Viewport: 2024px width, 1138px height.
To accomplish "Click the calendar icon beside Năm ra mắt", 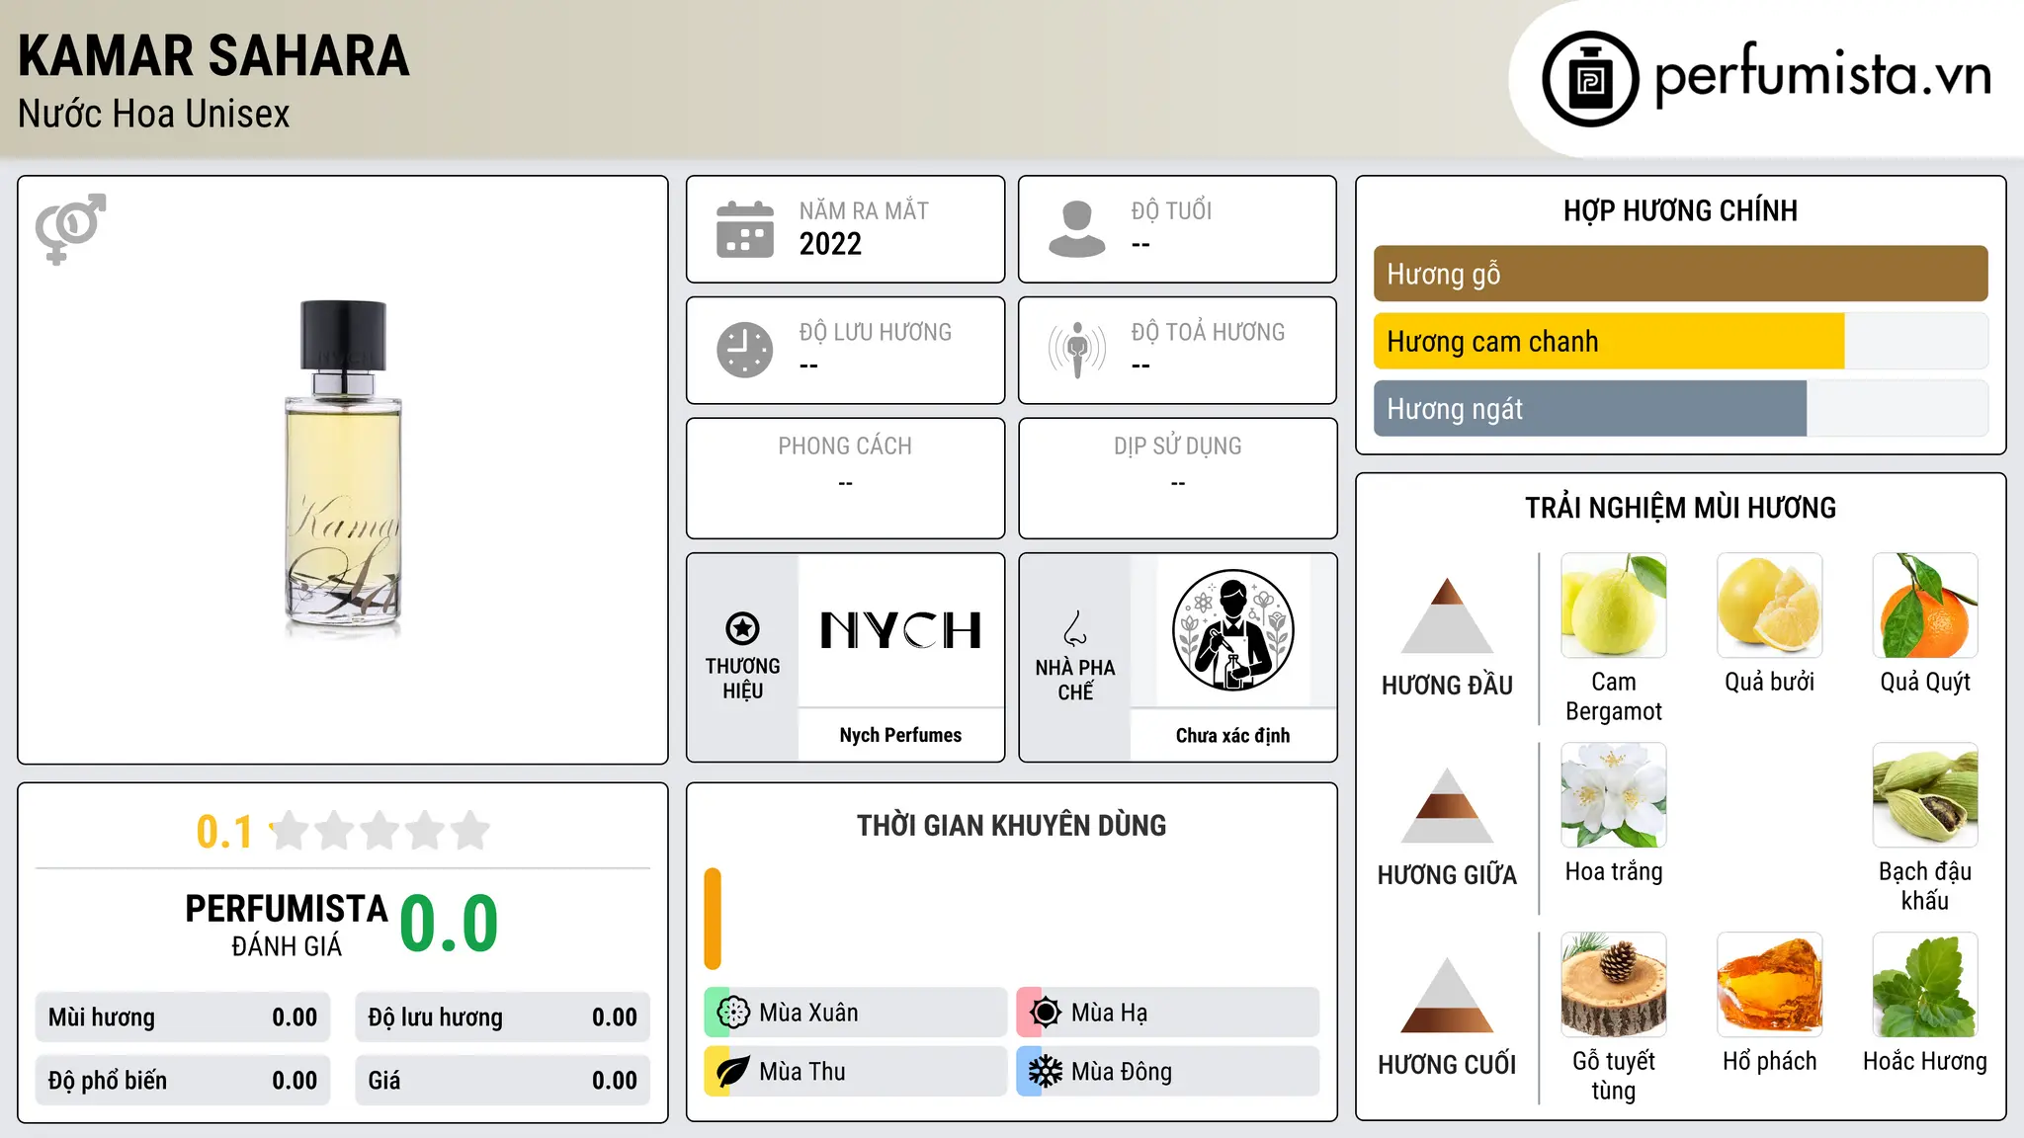I will (x=745, y=229).
